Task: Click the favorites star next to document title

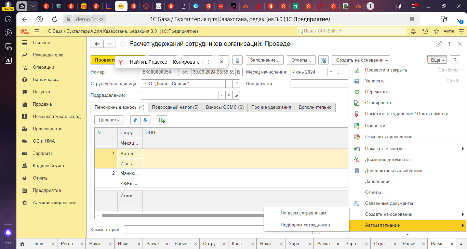Action: [x=123, y=44]
